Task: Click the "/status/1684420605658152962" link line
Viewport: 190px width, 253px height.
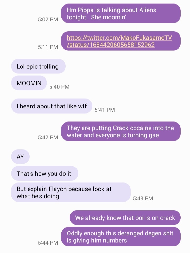Action: [111, 45]
